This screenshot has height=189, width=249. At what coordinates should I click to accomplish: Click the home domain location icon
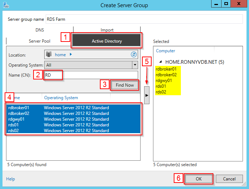coord(49,54)
